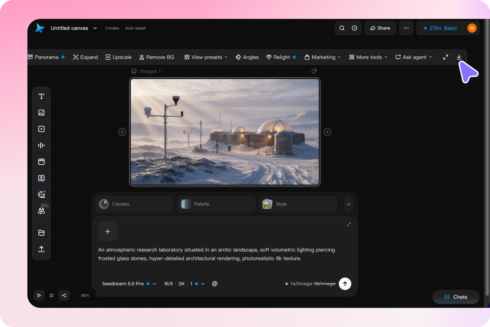Expand the prompt editor box

pyautogui.click(x=349, y=224)
